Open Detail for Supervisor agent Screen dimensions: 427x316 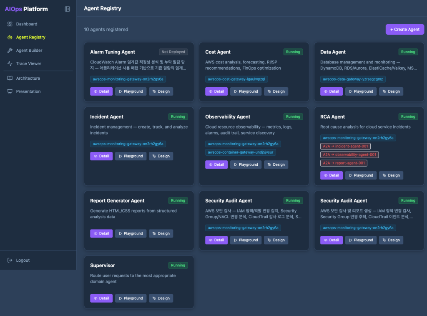(101, 298)
